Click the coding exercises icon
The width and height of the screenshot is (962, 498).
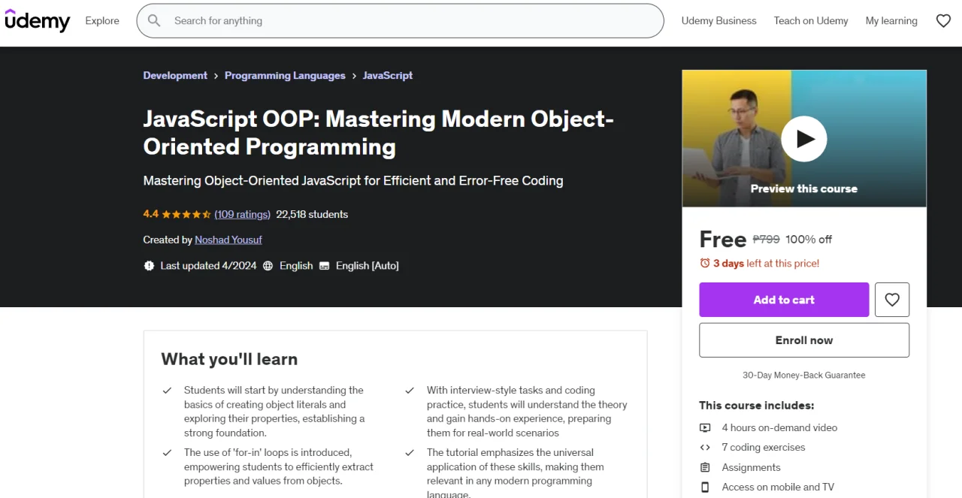[x=705, y=447]
